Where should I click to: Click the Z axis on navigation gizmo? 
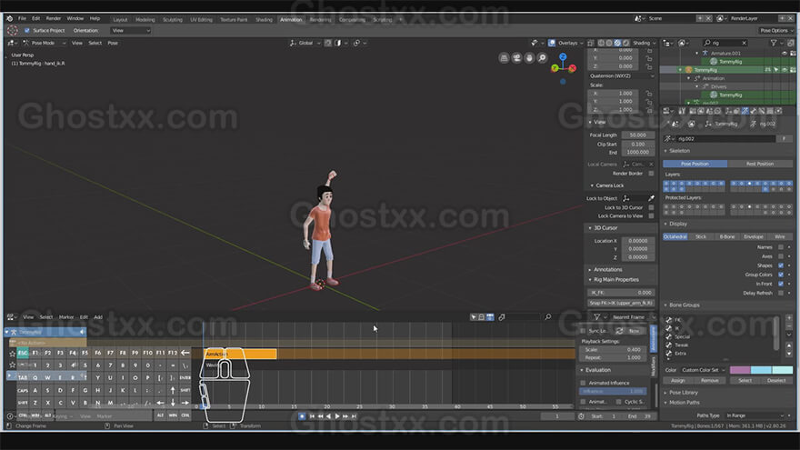pyautogui.click(x=563, y=57)
